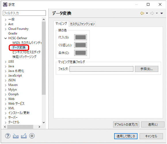Click the キャンセル button
Viewport: 167px width, 144px height.
[x=151, y=136]
